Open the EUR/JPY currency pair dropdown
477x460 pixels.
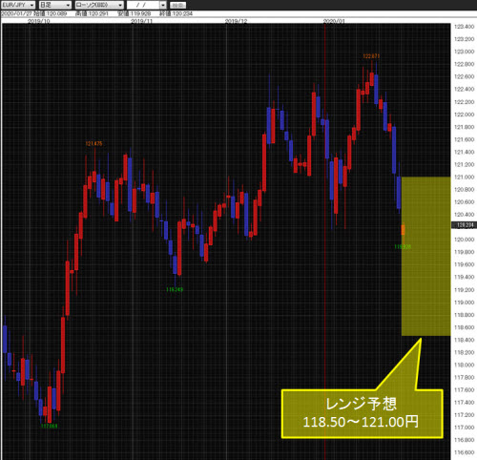click(x=18, y=5)
